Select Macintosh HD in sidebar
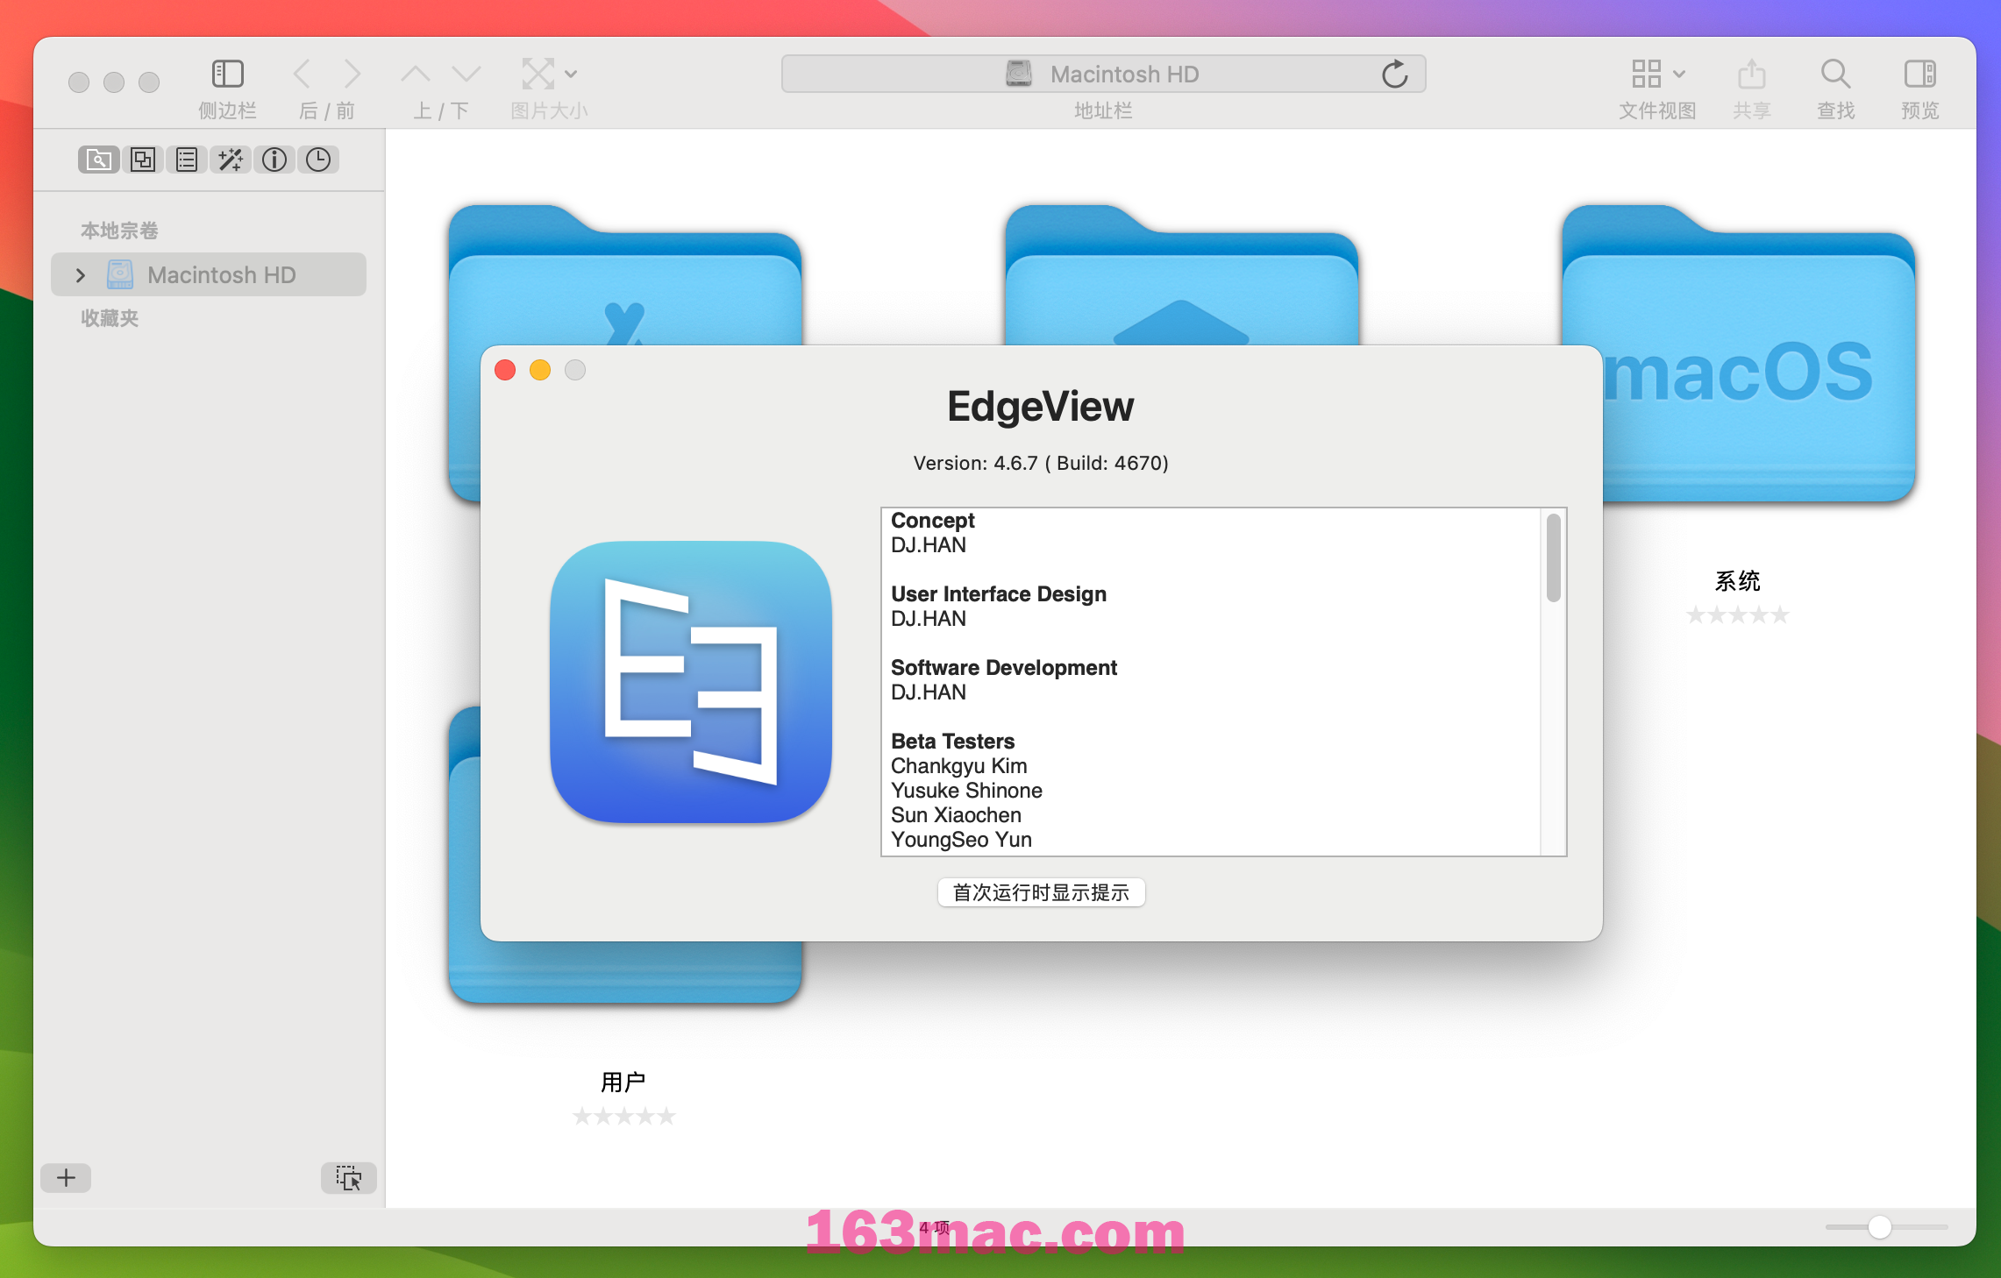The height and width of the screenshot is (1278, 2001). 209,275
